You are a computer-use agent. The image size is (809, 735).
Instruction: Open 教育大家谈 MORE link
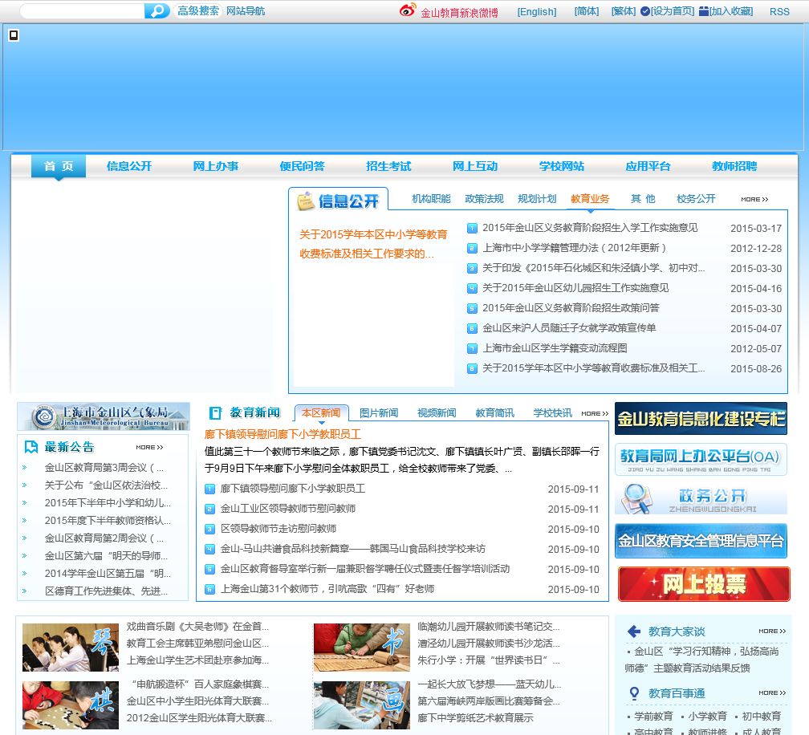tap(772, 631)
